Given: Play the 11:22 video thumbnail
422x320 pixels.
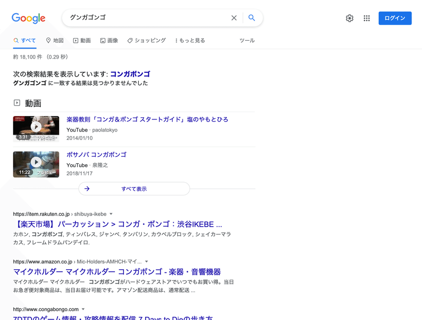Looking at the screenshot, I should pos(36,164).
